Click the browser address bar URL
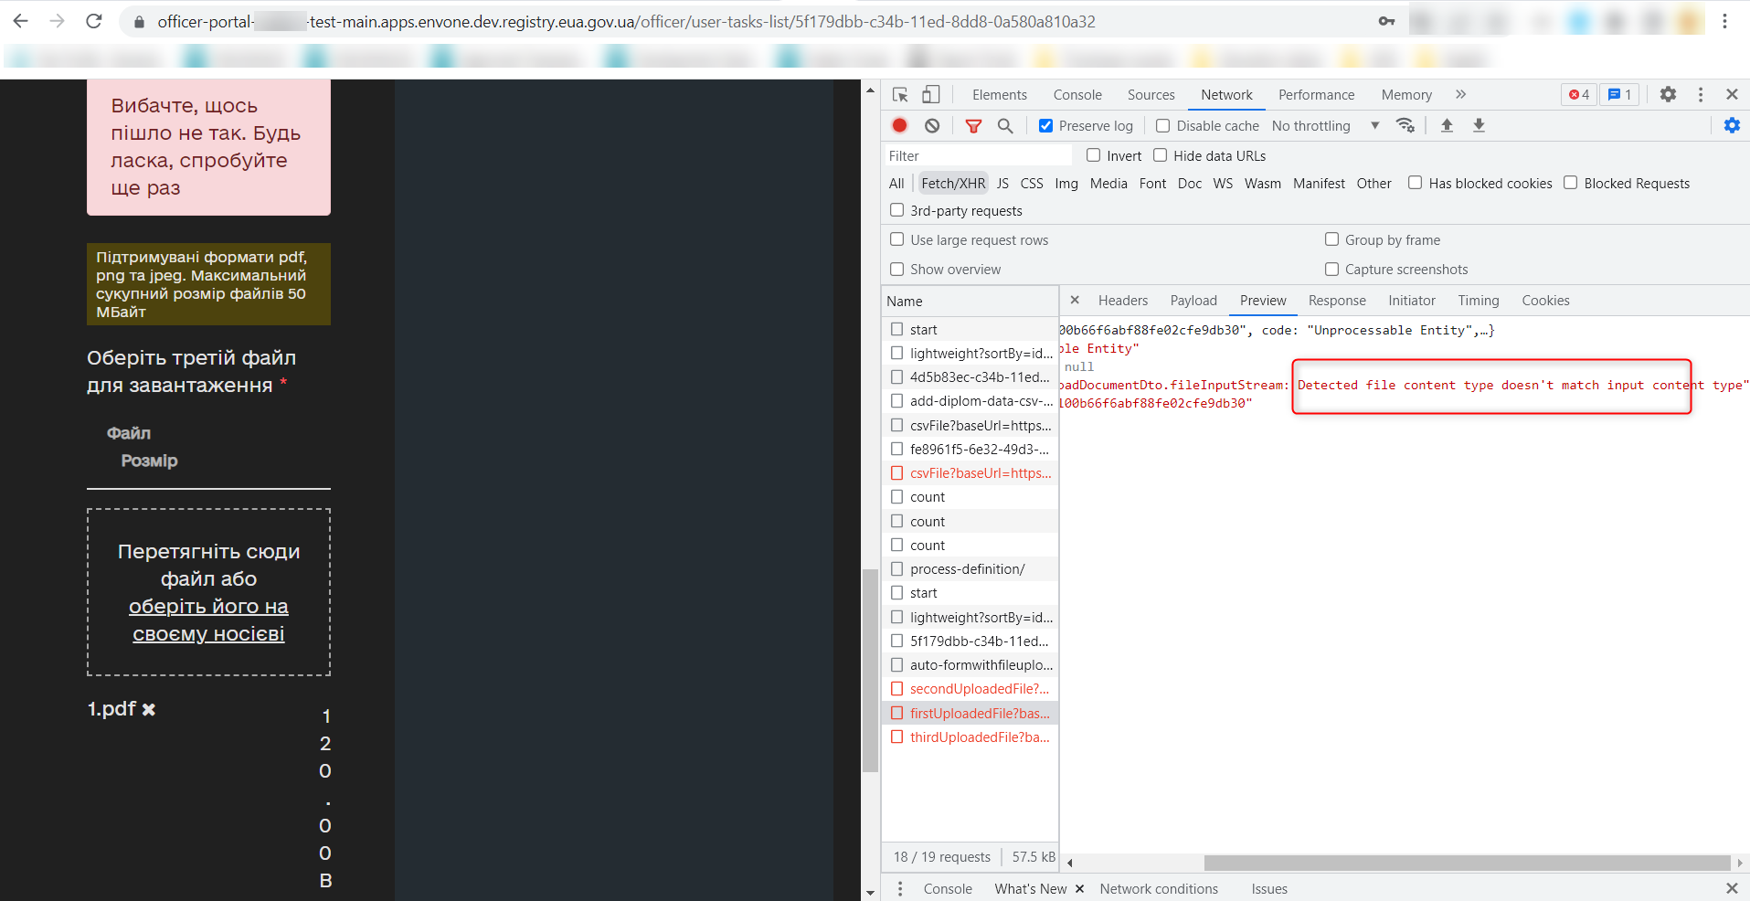Image resolution: width=1750 pixels, height=901 pixels. pos(626,21)
